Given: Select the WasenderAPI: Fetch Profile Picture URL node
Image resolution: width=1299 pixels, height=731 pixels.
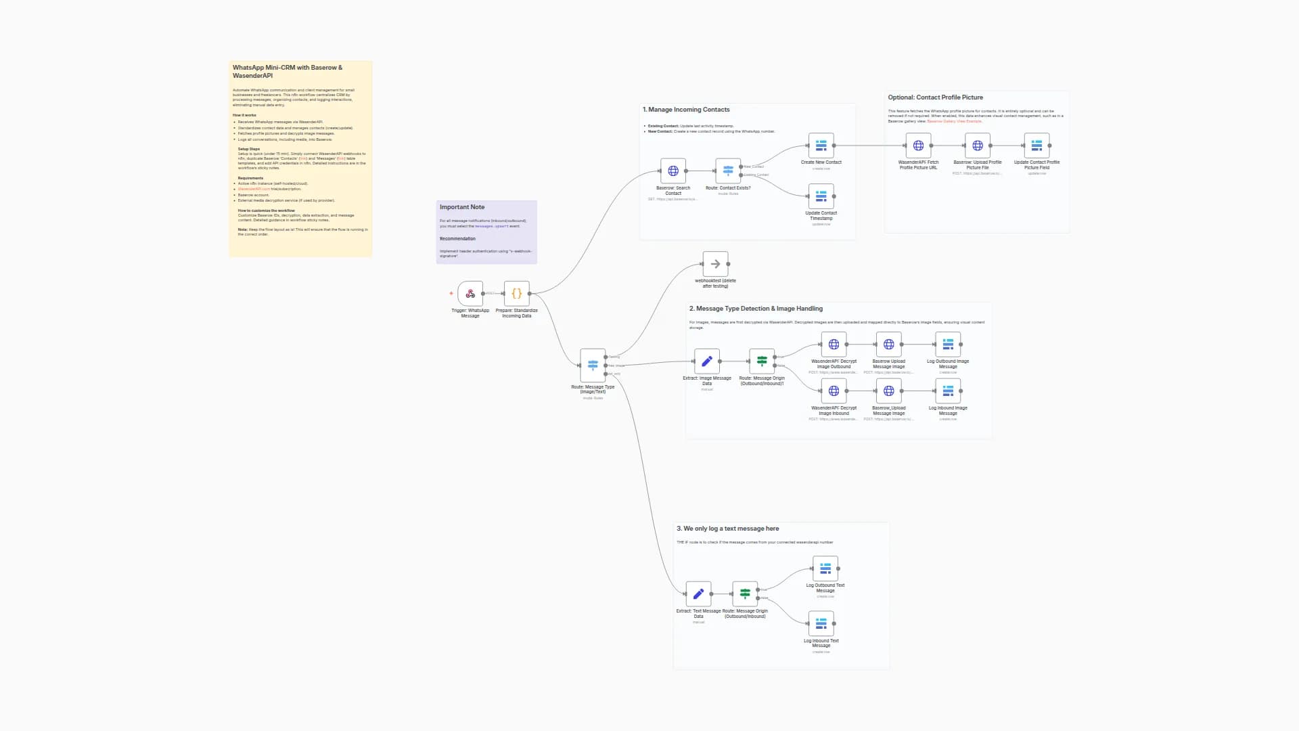Looking at the screenshot, I should point(918,144).
